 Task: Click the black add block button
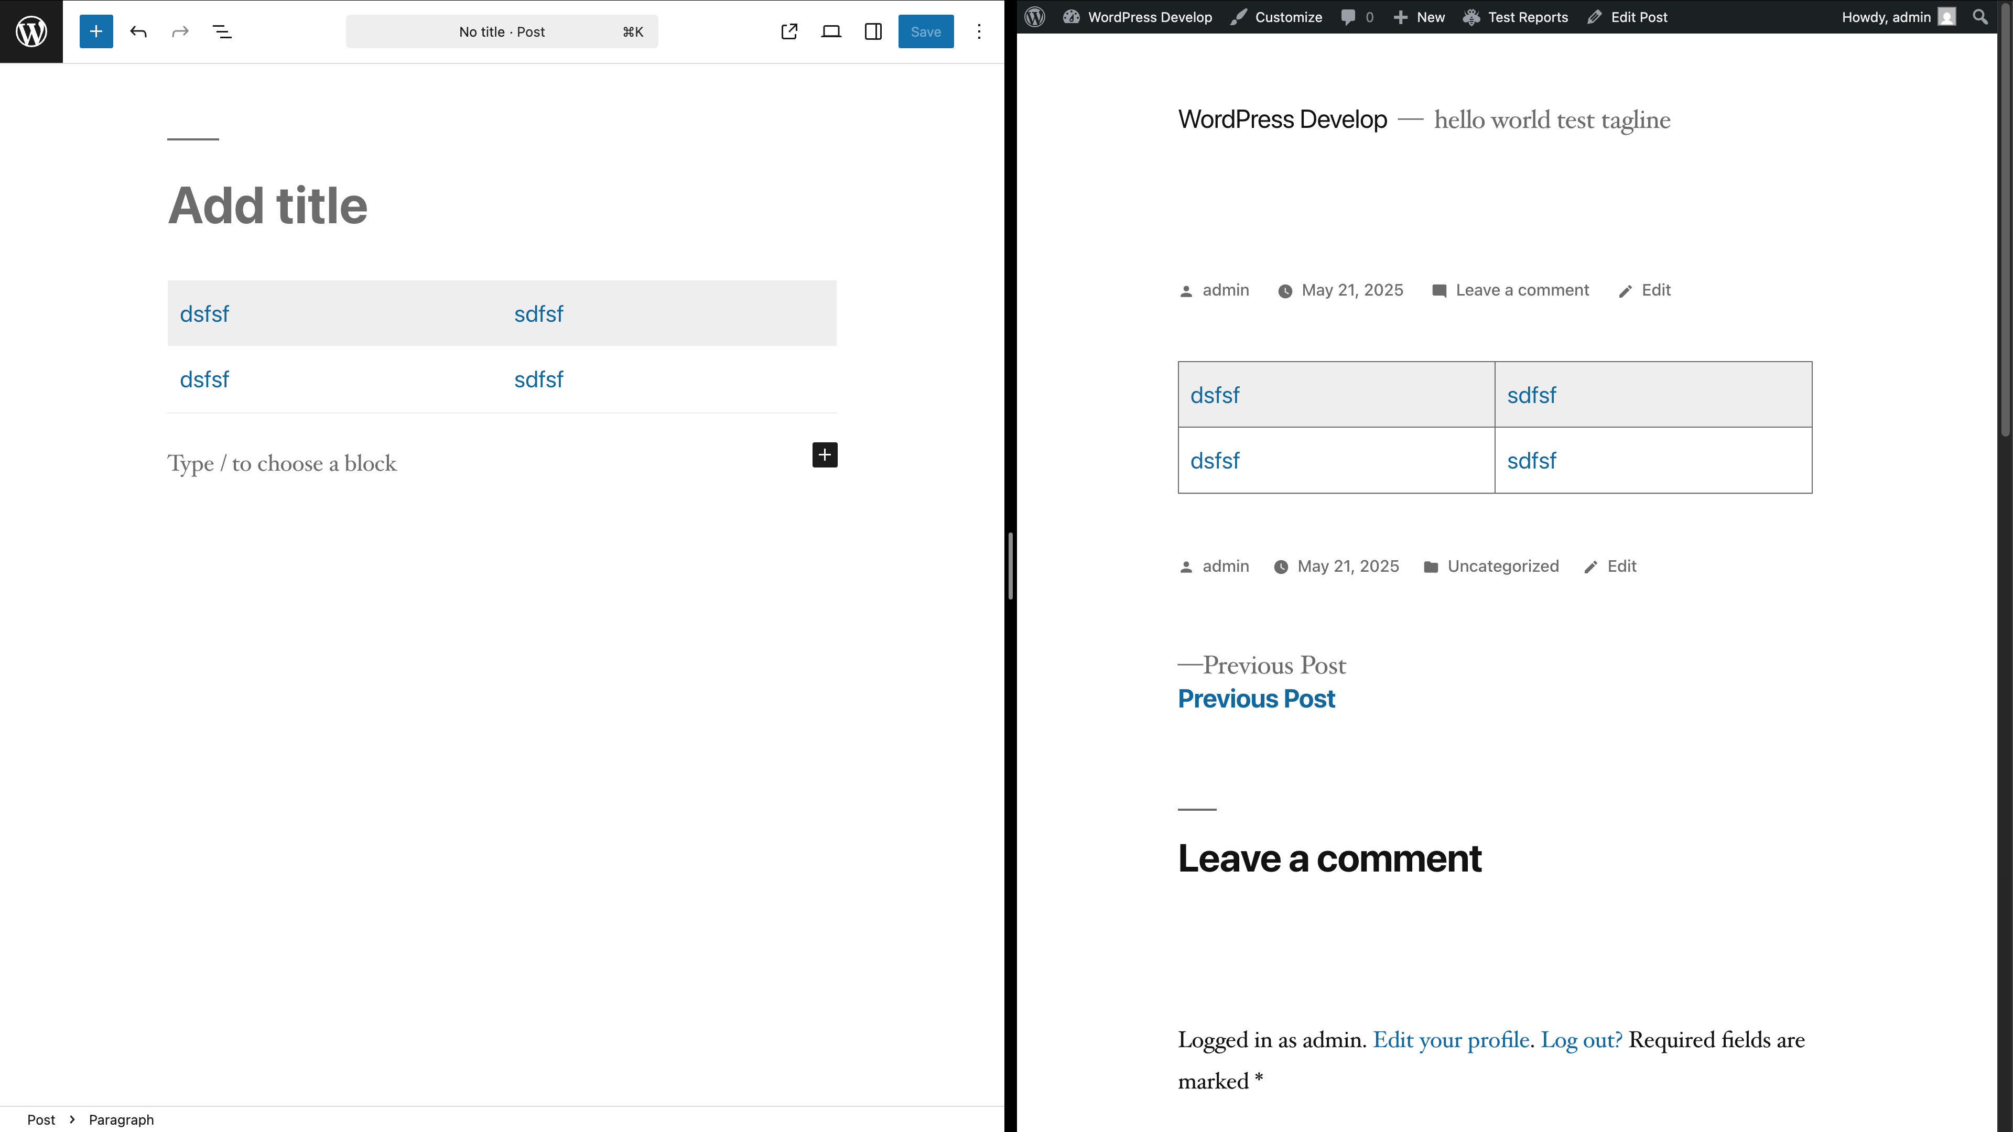[x=825, y=455]
